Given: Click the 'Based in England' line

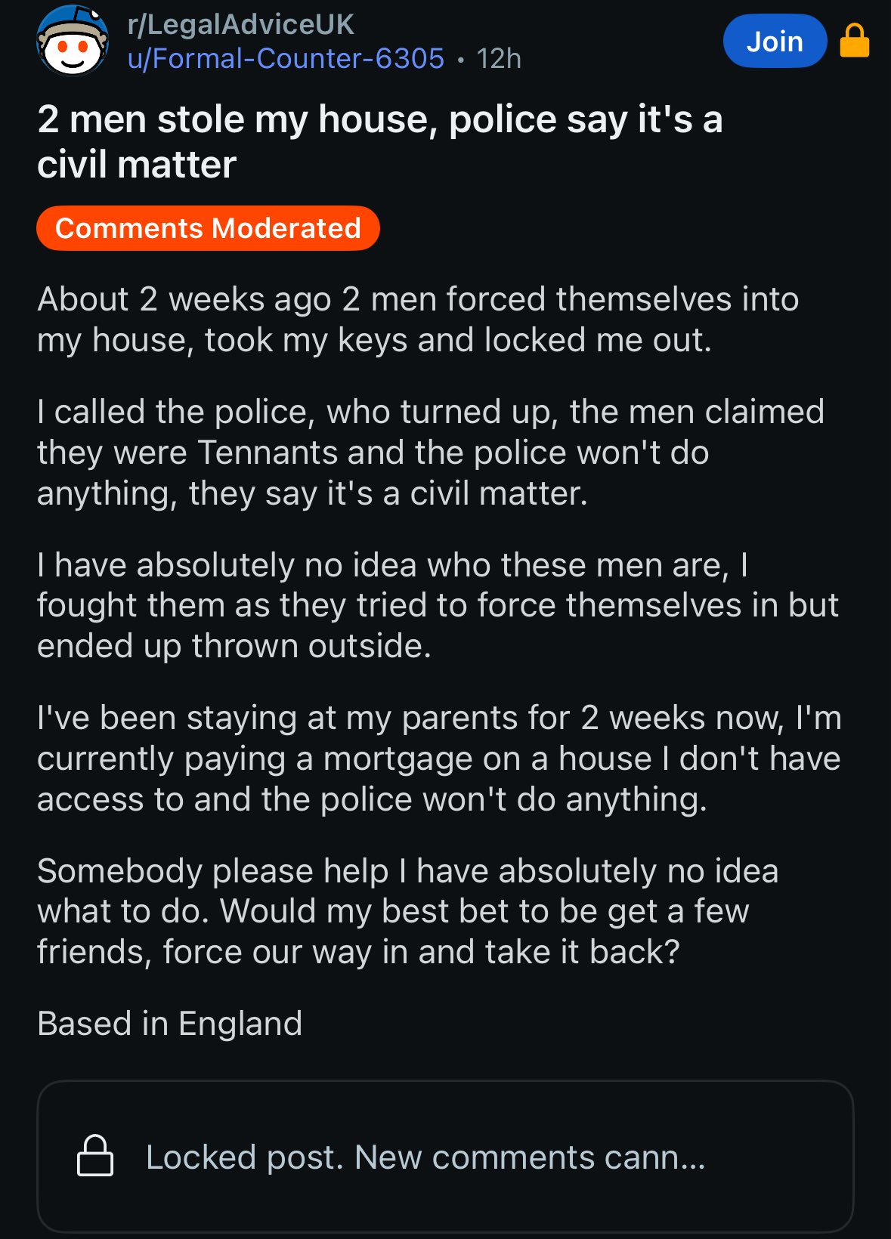Looking at the screenshot, I should 170,1024.
